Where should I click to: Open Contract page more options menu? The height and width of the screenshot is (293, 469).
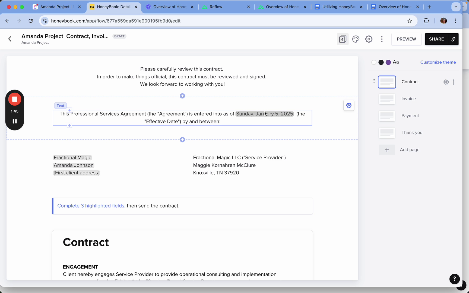[453, 82]
